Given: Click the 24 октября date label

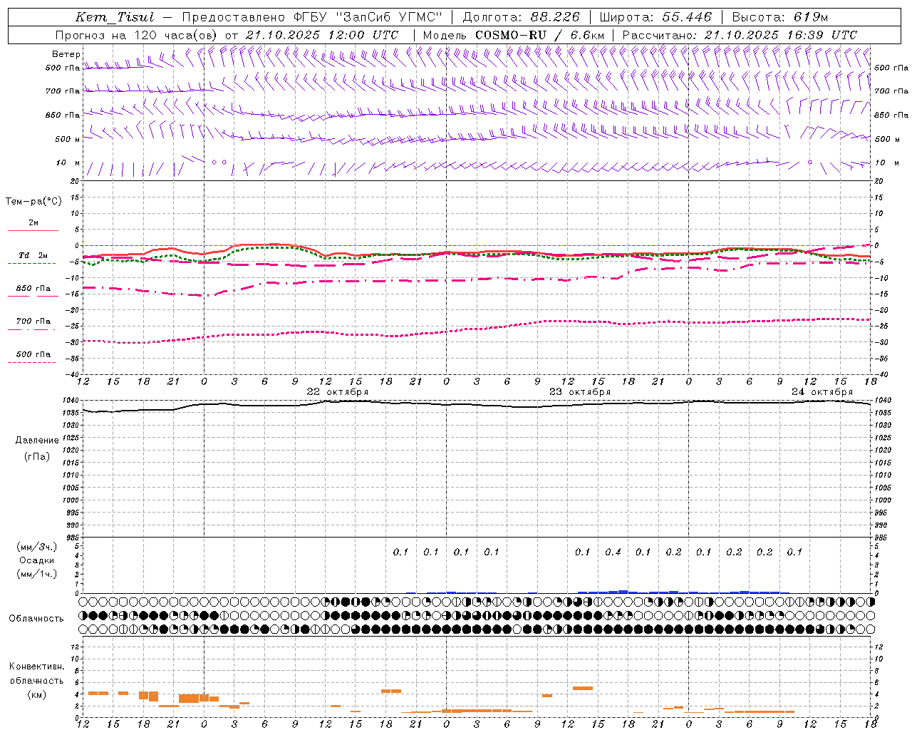Looking at the screenshot, I should (822, 391).
